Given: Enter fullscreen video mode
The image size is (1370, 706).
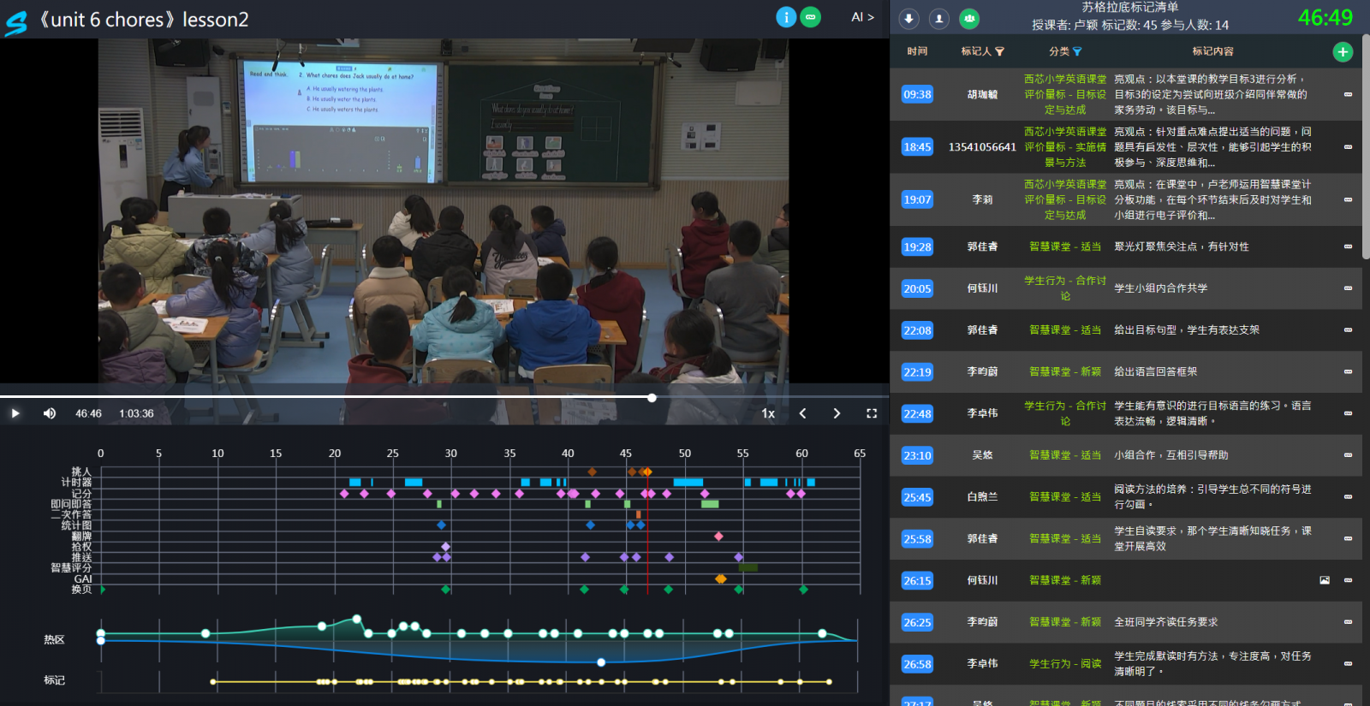Looking at the screenshot, I should (872, 413).
